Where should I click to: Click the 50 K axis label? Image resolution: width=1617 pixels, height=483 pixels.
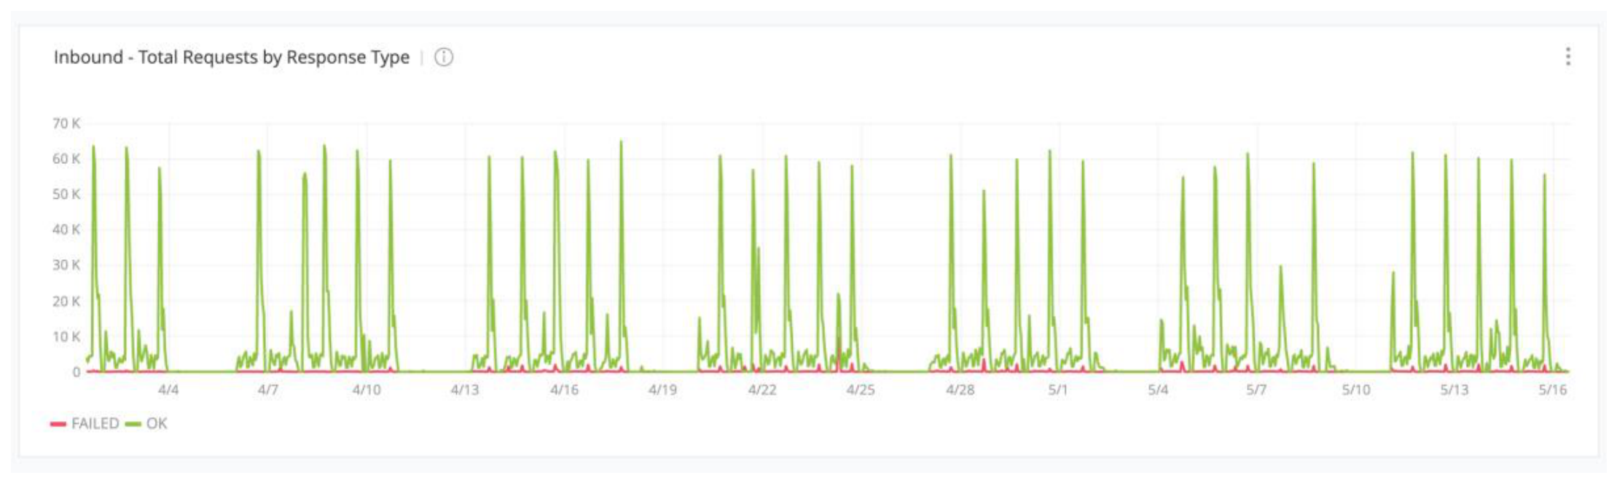point(66,195)
